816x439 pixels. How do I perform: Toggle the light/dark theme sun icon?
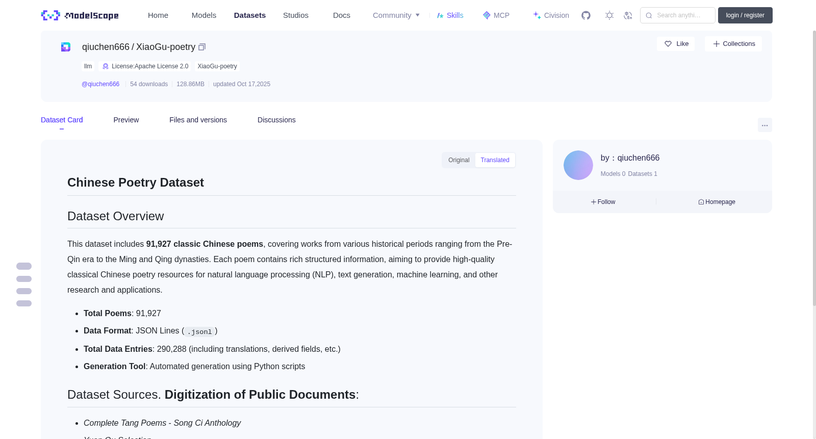(609, 15)
